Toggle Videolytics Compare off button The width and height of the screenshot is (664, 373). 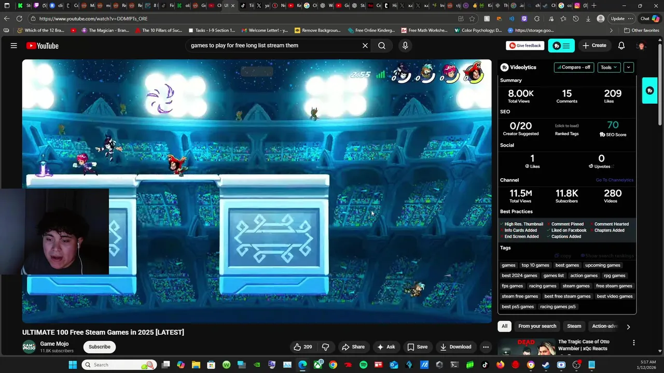pyautogui.click(x=574, y=67)
